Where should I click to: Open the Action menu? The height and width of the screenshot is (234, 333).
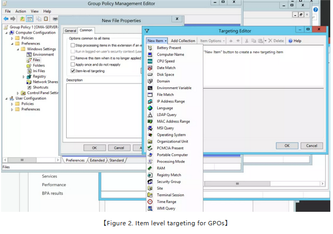point(21,11)
